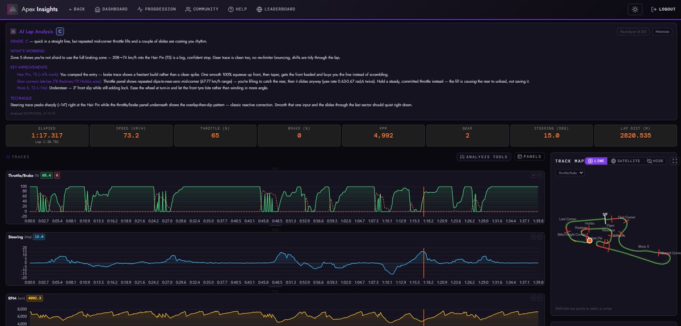Image resolution: width=681 pixels, height=326 pixels.
Task: Open Analysis Tools
Action: click(484, 156)
